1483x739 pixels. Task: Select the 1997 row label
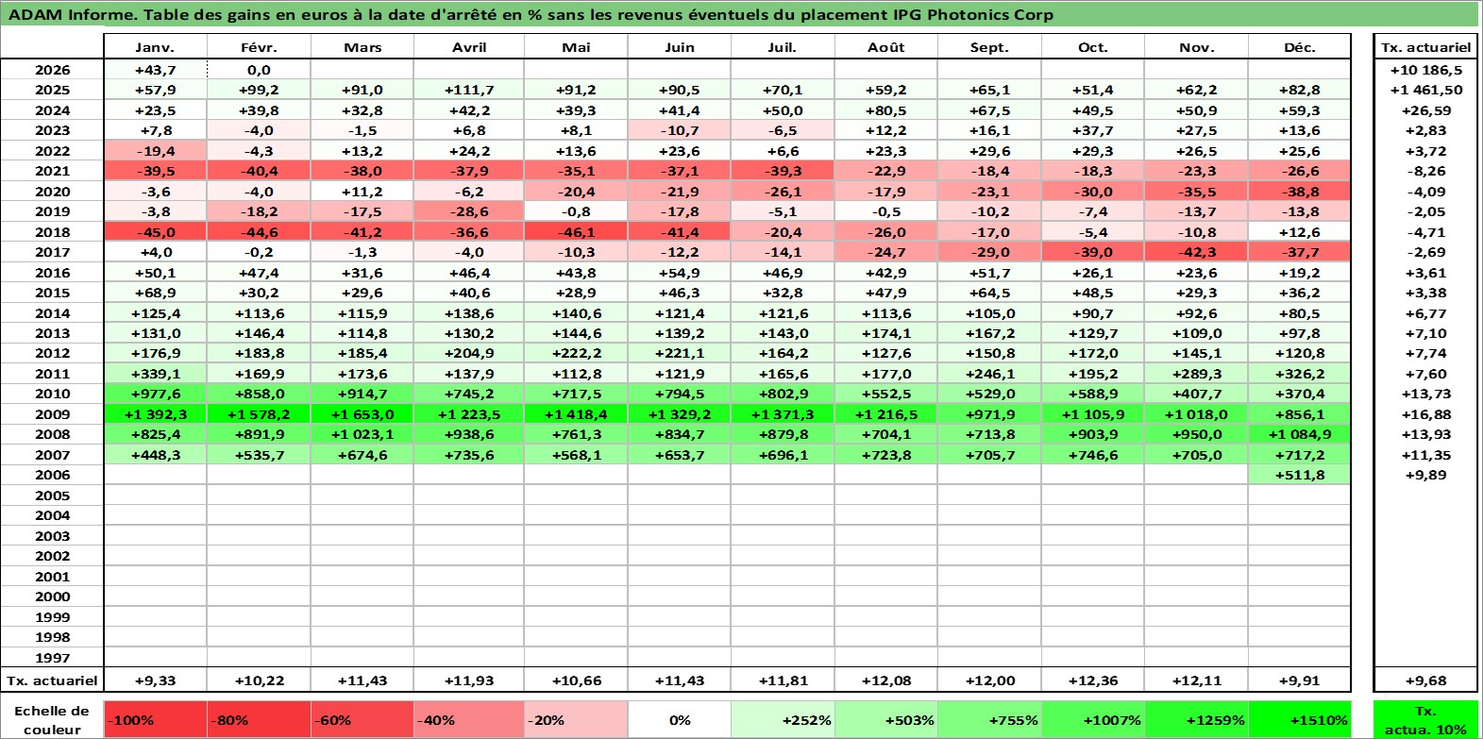coord(52,658)
